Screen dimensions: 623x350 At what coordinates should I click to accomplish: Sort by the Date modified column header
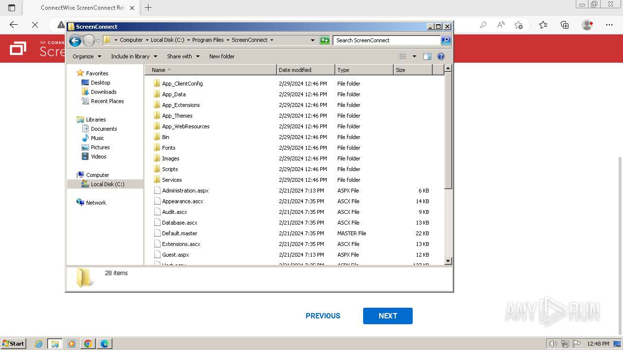pos(306,70)
